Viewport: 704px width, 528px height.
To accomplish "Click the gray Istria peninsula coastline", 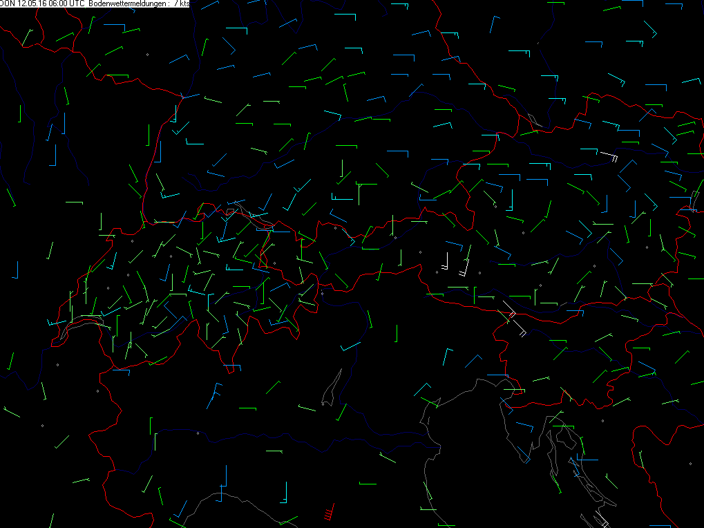I will tap(517, 442).
